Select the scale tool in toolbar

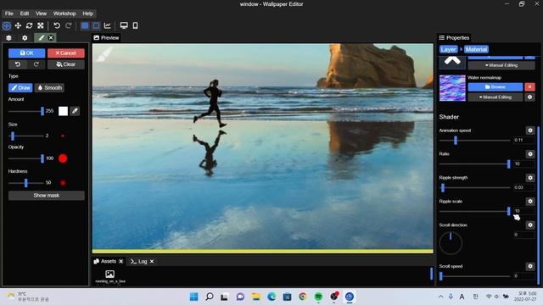(41, 25)
